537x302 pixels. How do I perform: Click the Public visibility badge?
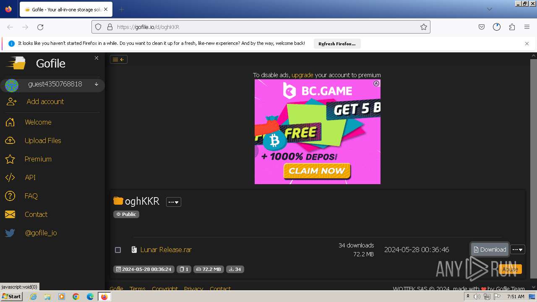126,214
